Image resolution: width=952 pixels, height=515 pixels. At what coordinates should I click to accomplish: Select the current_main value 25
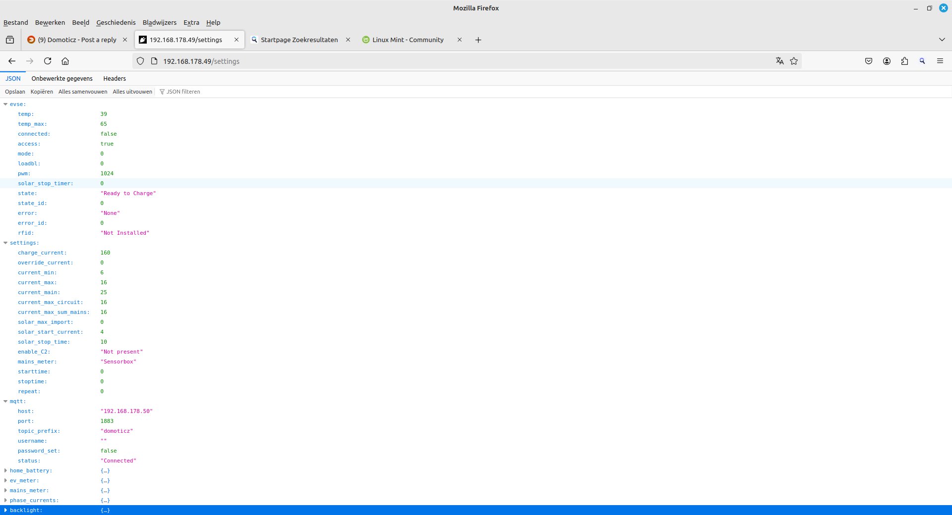(x=104, y=292)
